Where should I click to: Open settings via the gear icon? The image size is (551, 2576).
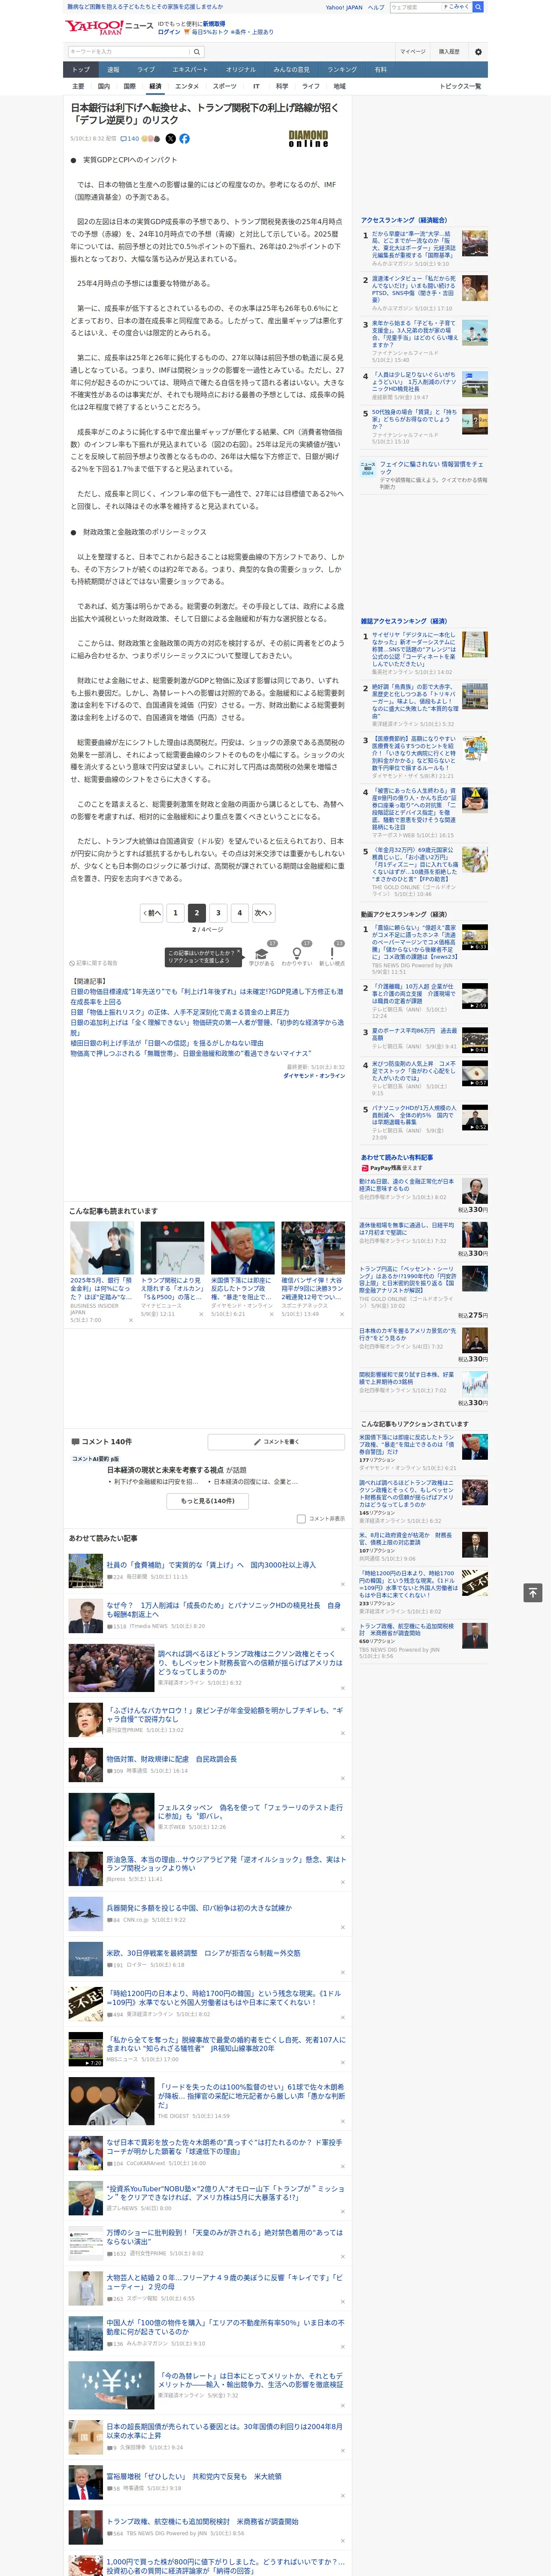pos(478,52)
